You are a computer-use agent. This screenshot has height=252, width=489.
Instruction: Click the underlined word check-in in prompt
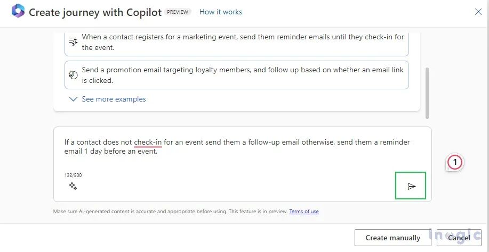pyautogui.click(x=148, y=142)
